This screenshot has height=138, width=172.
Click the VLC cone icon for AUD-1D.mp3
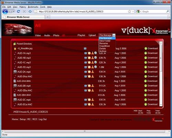pyautogui.click(x=93, y=67)
